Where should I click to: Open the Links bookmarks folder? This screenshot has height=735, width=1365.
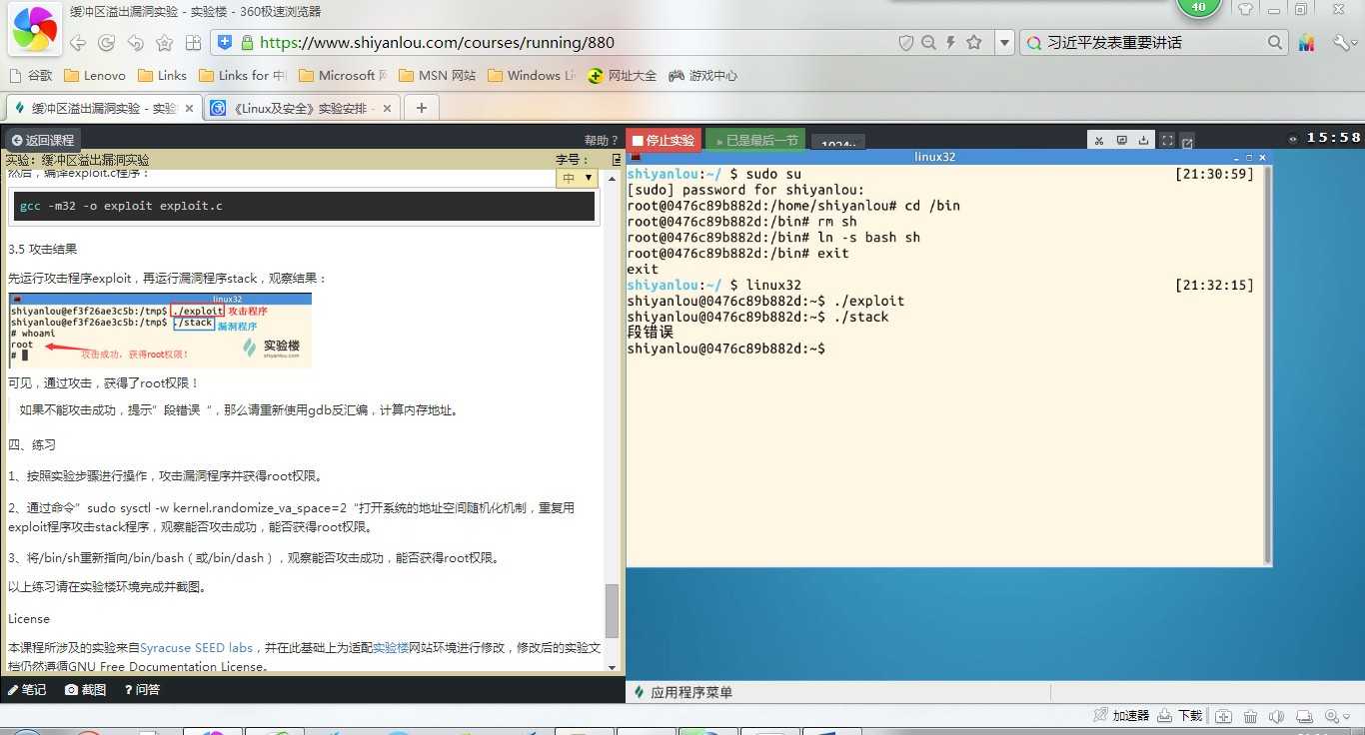(162, 75)
